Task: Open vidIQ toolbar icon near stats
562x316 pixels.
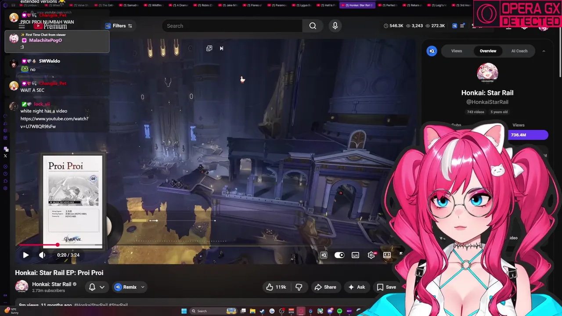Action: point(454,26)
